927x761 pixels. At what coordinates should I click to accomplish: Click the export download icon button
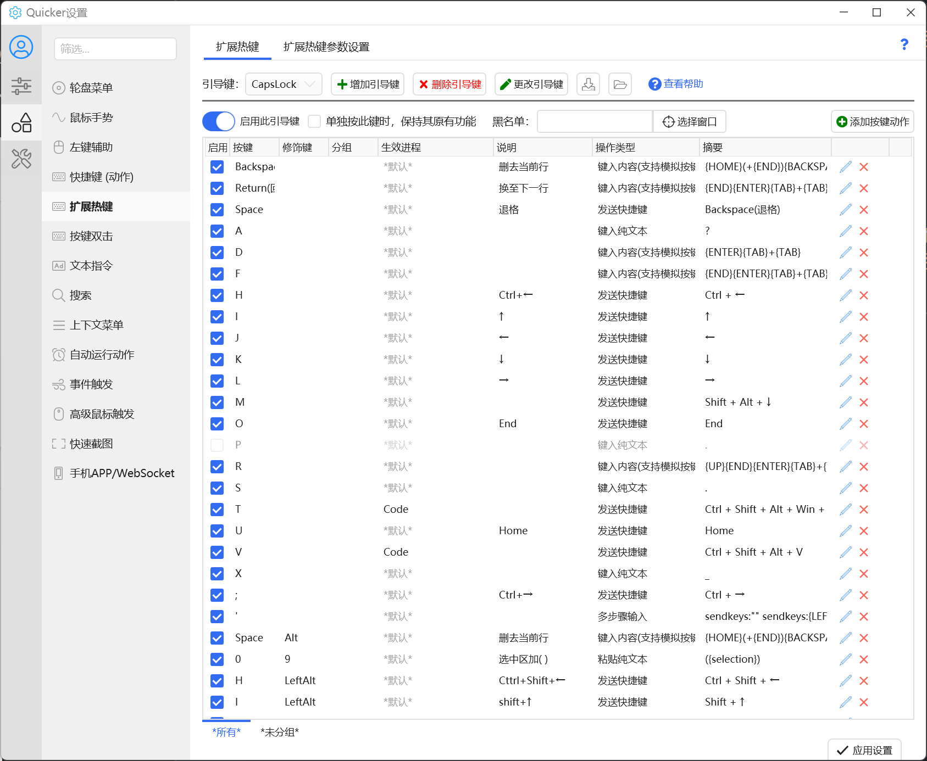588,84
